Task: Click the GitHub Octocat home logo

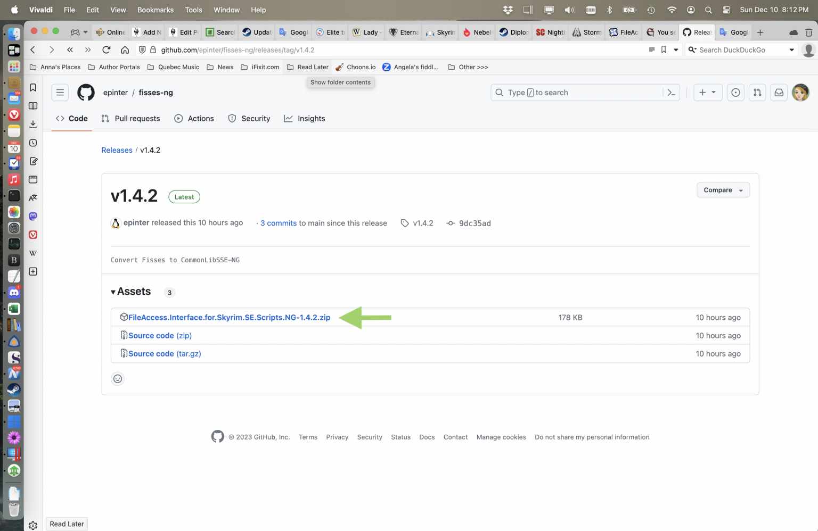Action: 86,93
